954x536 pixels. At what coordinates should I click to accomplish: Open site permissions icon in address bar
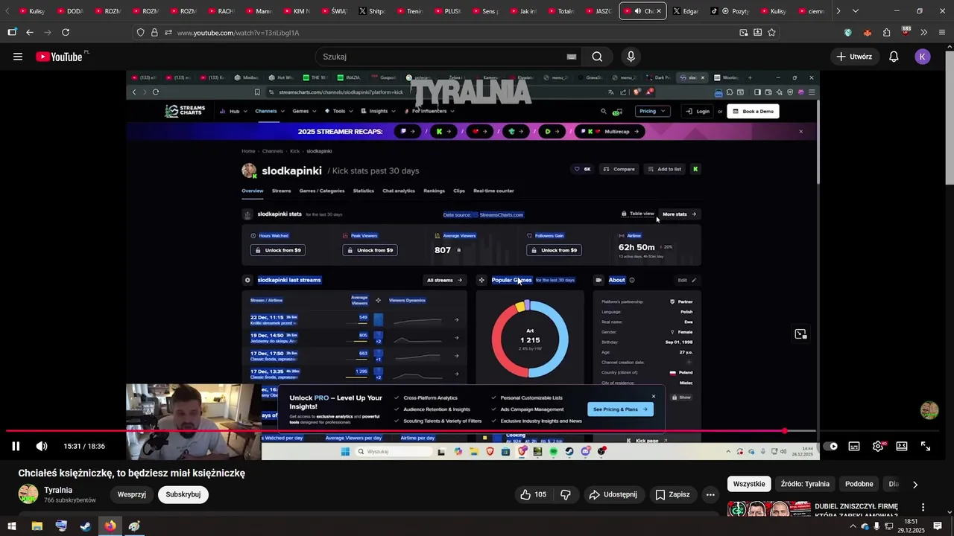click(x=168, y=33)
